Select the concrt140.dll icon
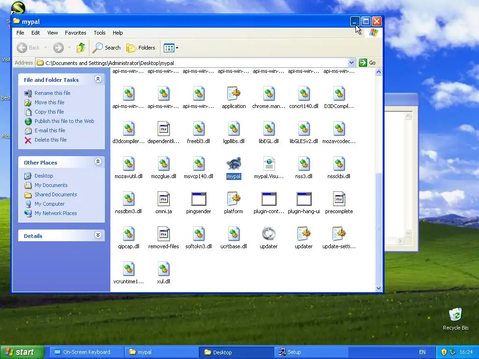 pos(304,93)
